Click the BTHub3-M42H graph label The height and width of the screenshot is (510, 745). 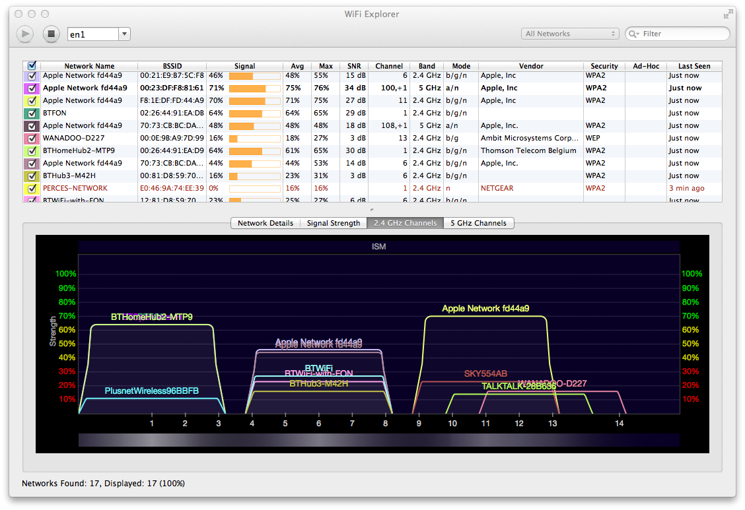(x=319, y=383)
